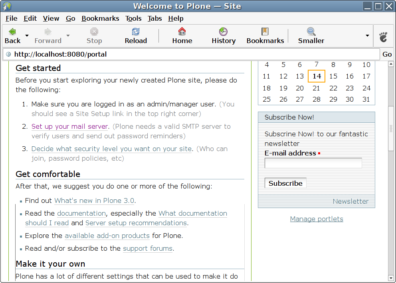Viewport: 396px width, 283px height.
Task: Open the Edit menu
Action: coord(30,18)
